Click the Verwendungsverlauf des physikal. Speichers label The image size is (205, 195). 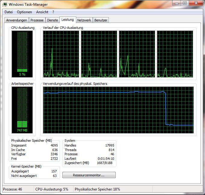pos(75,84)
